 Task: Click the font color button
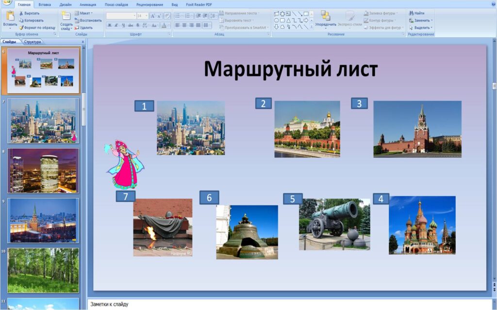(x=164, y=25)
